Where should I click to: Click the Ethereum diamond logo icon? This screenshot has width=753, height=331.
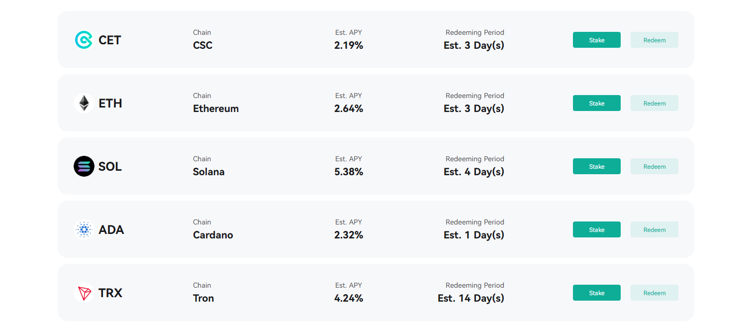[84, 103]
